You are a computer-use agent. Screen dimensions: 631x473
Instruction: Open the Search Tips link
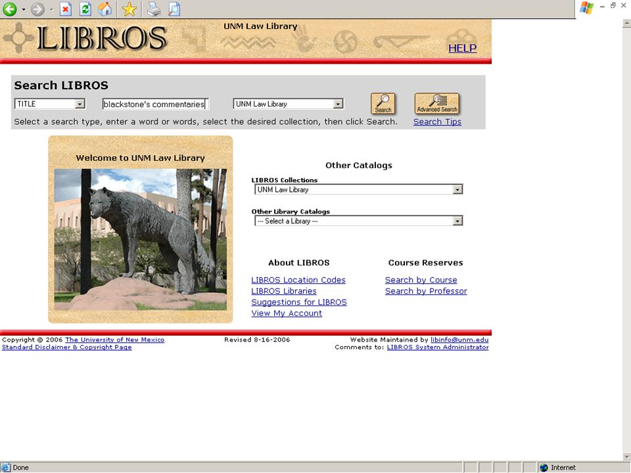click(x=437, y=122)
